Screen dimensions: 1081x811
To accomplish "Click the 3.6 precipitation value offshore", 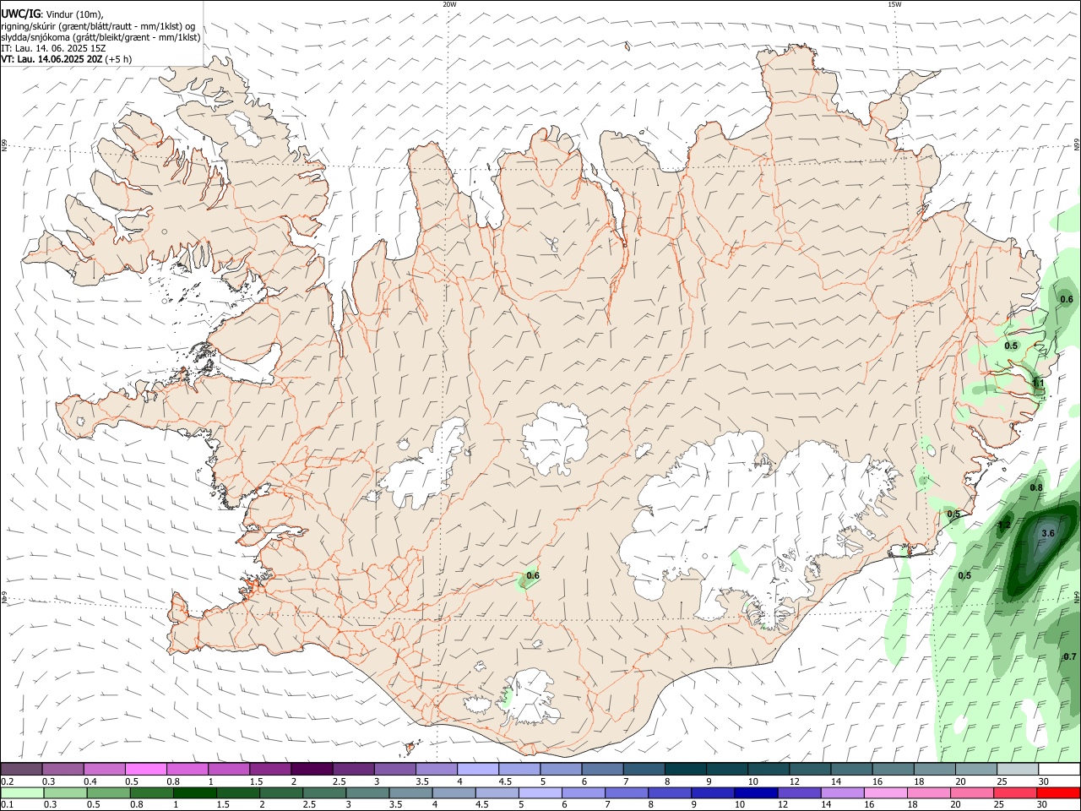I will pyautogui.click(x=1048, y=533).
